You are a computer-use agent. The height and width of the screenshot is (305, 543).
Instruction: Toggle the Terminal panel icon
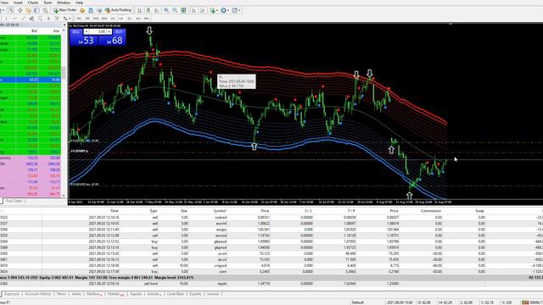(36, 10)
